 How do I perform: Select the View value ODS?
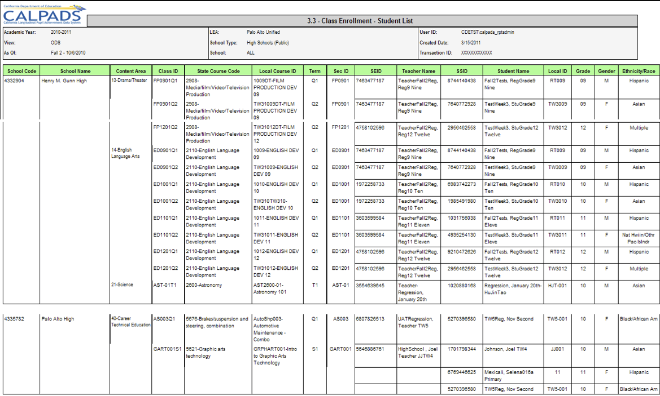click(x=55, y=42)
